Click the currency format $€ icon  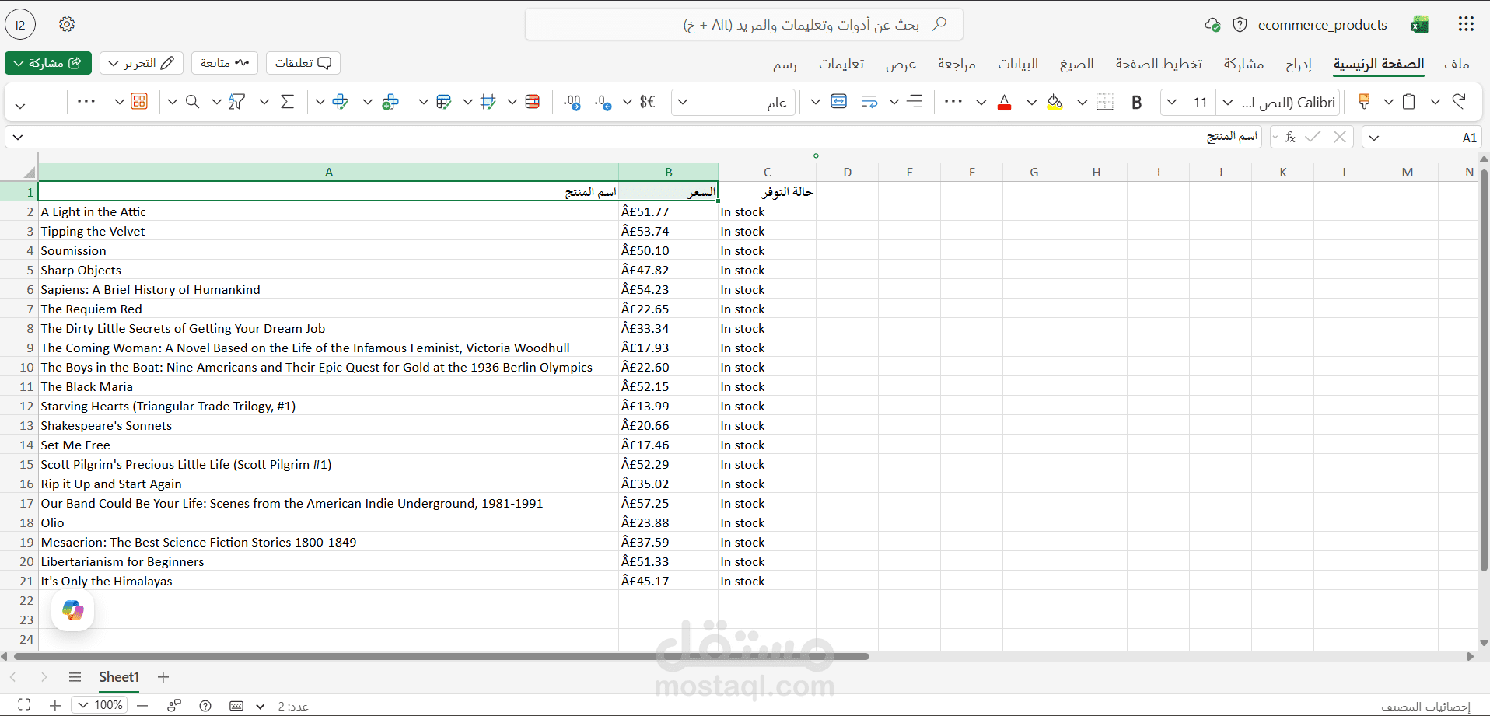coord(647,102)
